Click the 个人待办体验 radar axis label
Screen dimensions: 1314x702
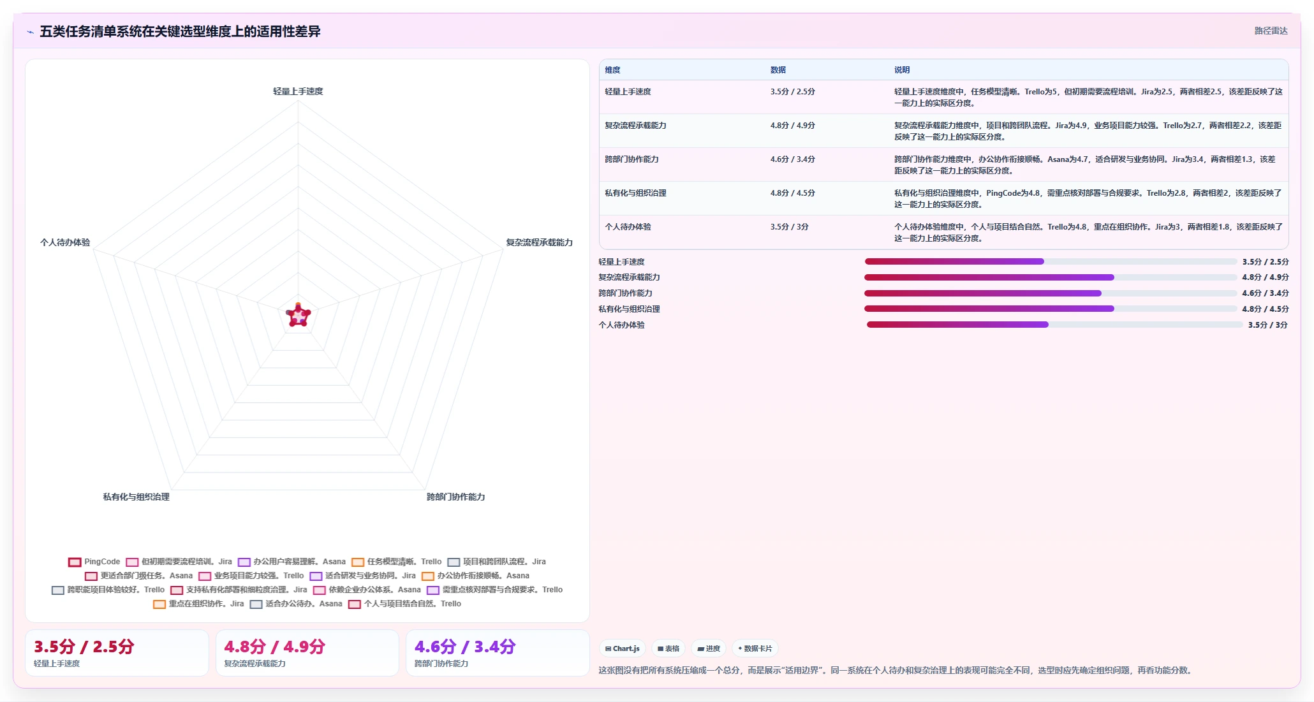[65, 242]
